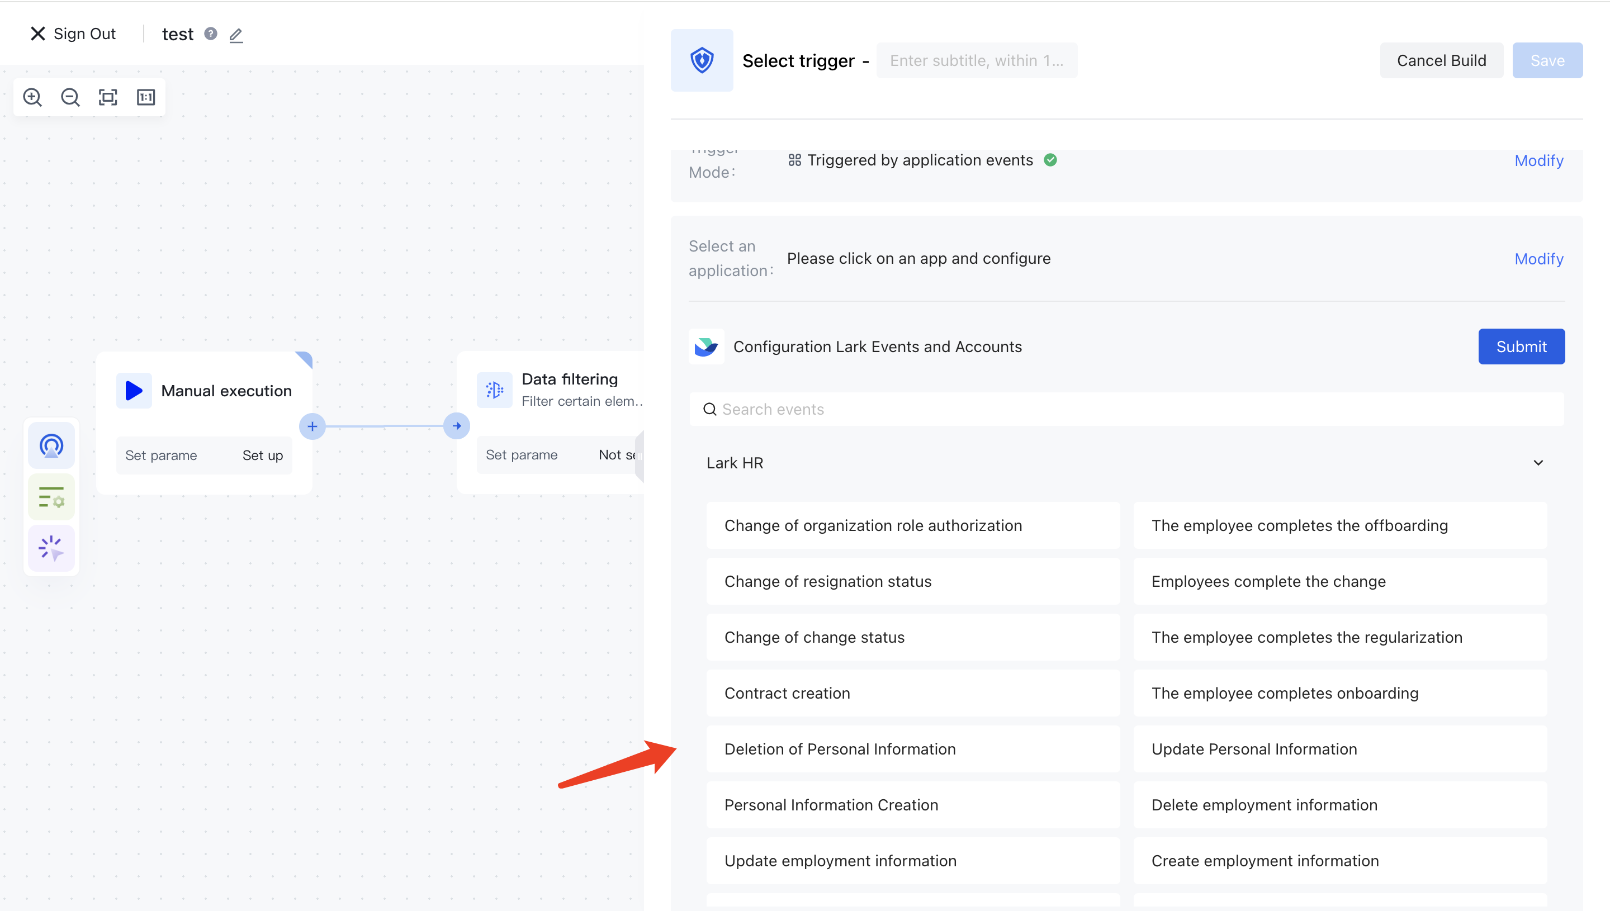This screenshot has width=1610, height=911.
Task: Select the blue trigger sidebar icon
Action: tap(51, 445)
